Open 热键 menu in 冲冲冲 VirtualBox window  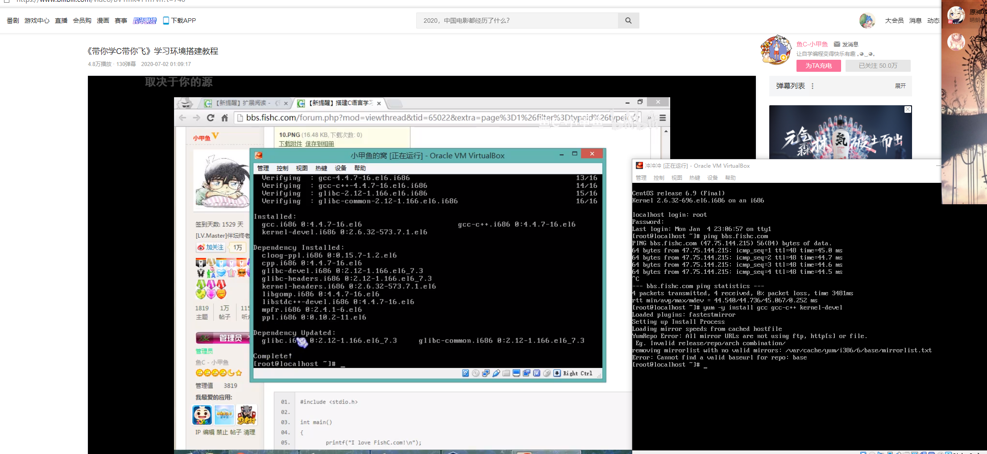(695, 177)
